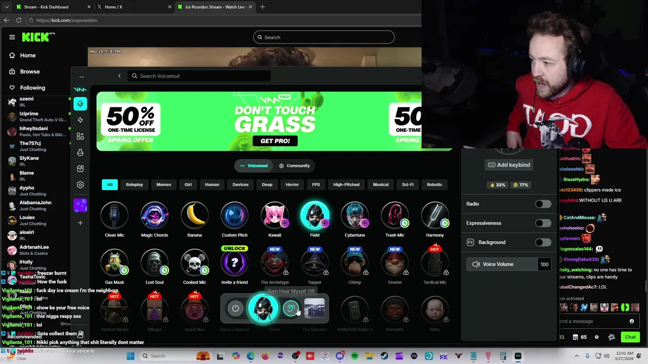Screen dimensions: 648x364
Task: Filter voices by Horror category
Action: pos(292,185)
